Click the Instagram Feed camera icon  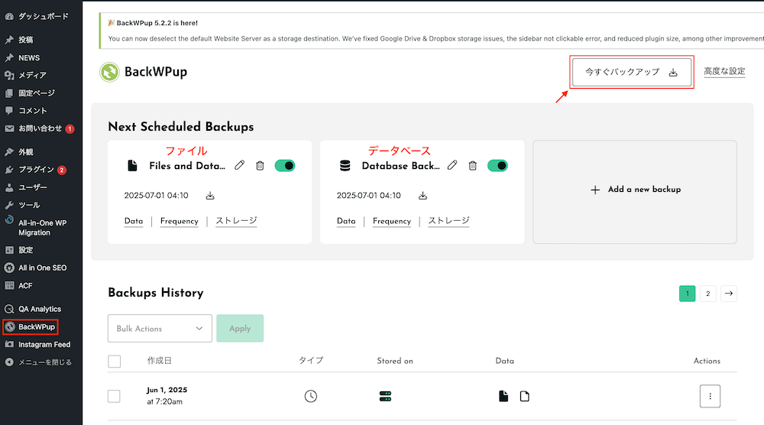tap(9, 344)
